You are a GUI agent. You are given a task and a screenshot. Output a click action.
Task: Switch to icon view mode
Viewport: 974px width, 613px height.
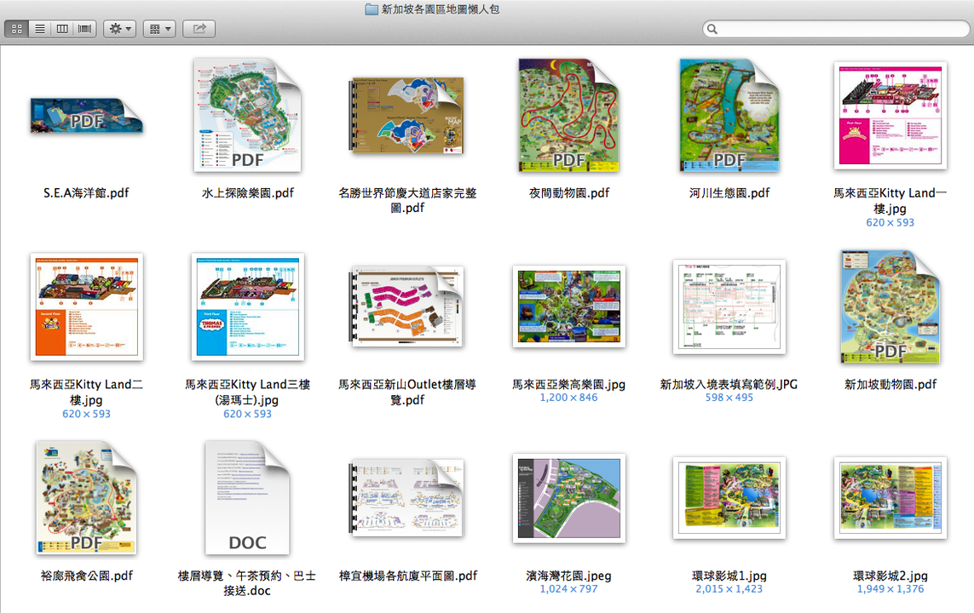[17, 29]
